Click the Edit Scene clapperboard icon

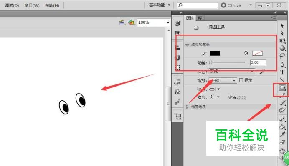pos(122,22)
